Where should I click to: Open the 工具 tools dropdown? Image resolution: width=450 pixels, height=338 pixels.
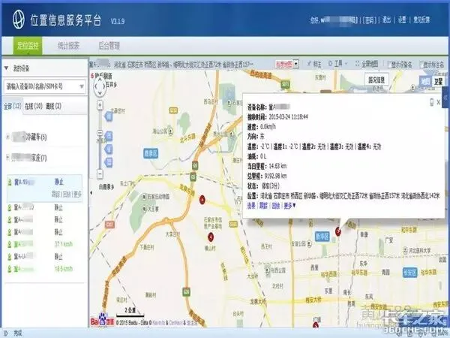point(337,64)
